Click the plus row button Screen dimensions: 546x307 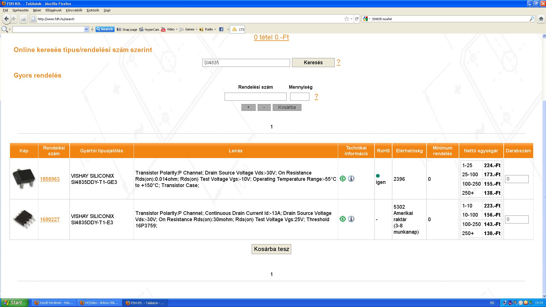248,107
